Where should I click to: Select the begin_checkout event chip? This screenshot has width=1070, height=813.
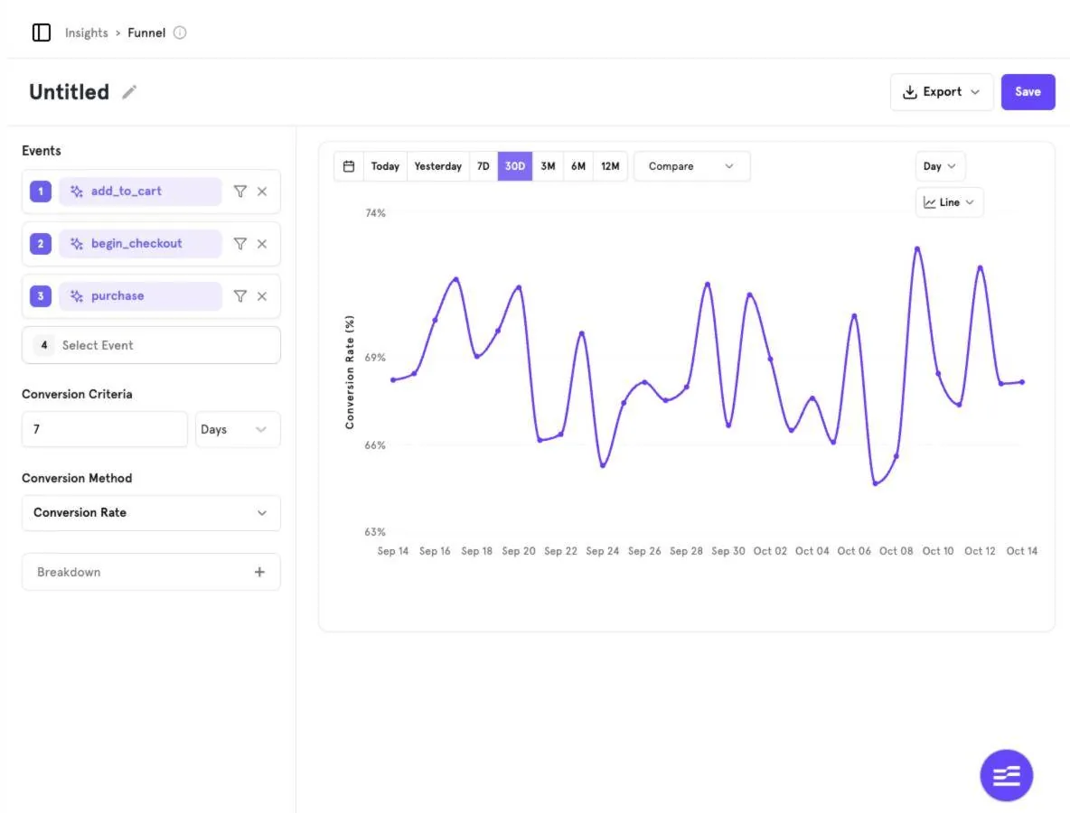point(140,244)
